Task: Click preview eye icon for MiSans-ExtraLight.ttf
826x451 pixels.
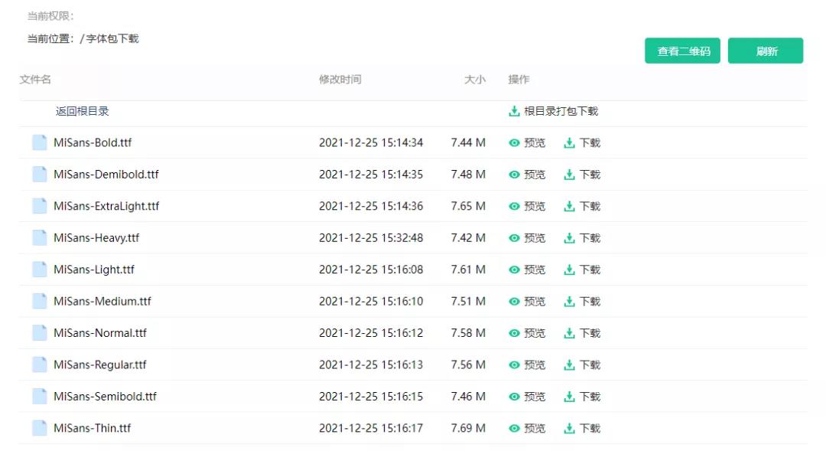Action: pos(514,206)
